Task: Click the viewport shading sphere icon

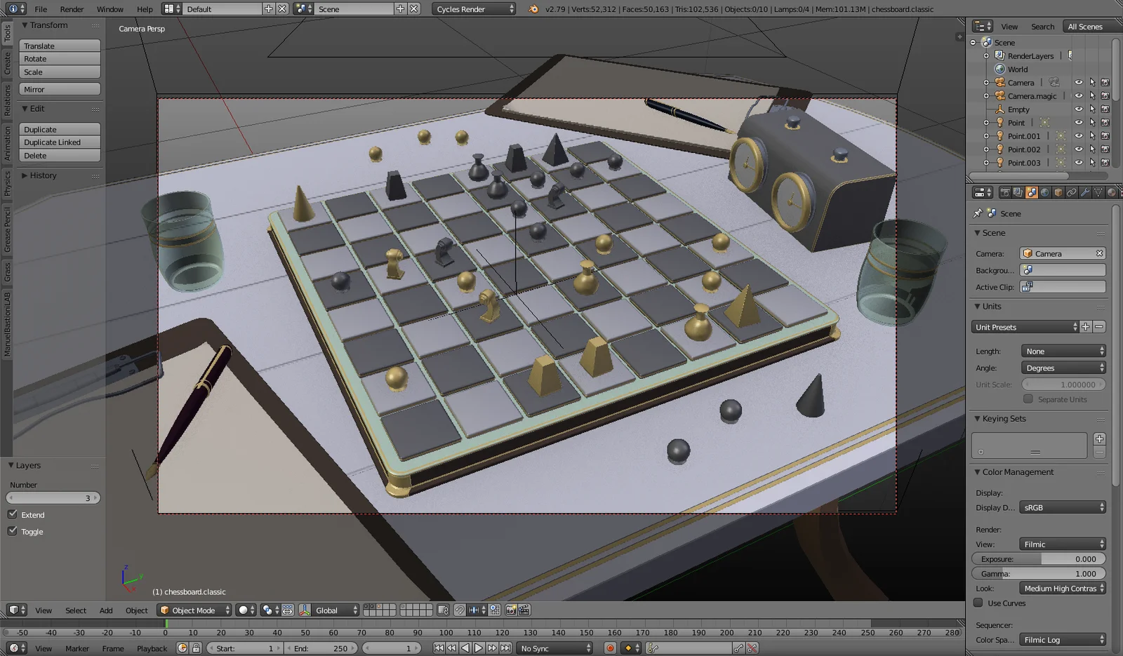Action: click(x=242, y=610)
